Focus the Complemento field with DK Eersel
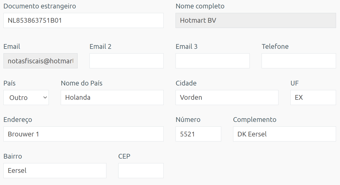Image resolution: width=340 pixels, height=185 pixels. (x=285, y=134)
